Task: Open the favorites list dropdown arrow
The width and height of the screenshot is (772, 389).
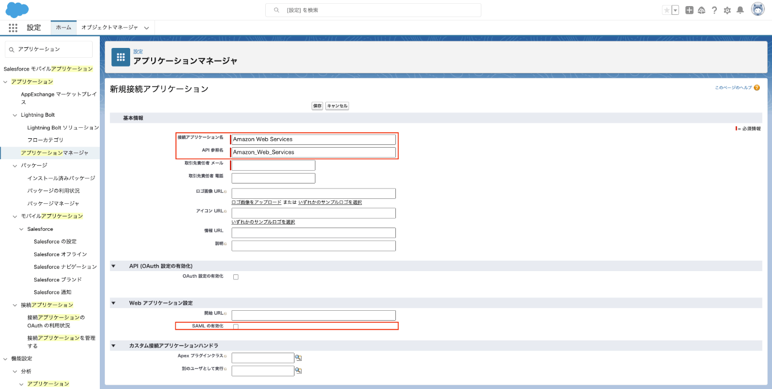Action: point(675,10)
